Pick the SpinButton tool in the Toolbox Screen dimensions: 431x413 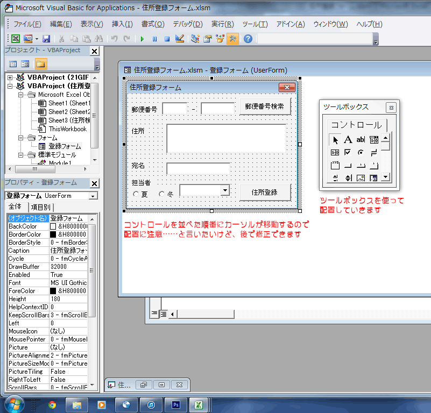[348, 178]
